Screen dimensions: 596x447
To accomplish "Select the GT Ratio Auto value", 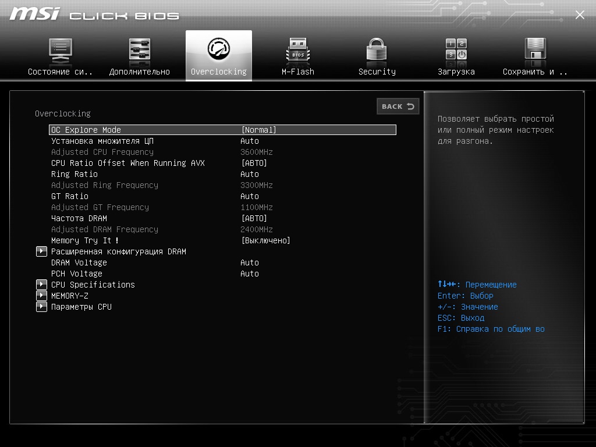I will (x=250, y=196).
